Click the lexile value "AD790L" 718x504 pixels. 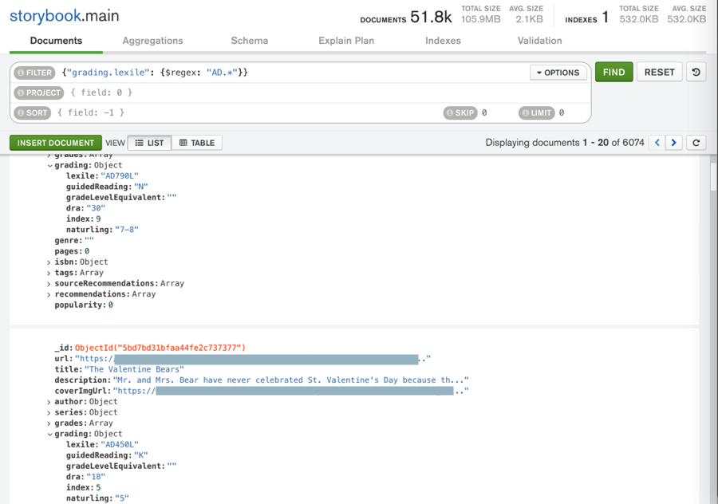click(120, 176)
